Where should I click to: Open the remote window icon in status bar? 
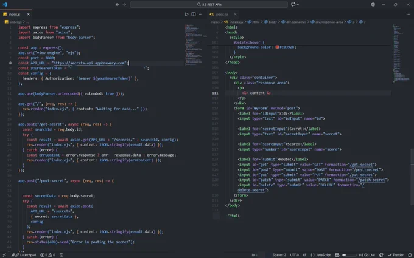click(4, 255)
